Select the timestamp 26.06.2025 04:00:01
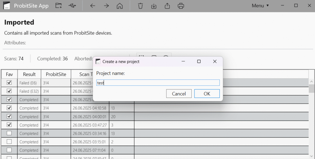 click(90, 117)
